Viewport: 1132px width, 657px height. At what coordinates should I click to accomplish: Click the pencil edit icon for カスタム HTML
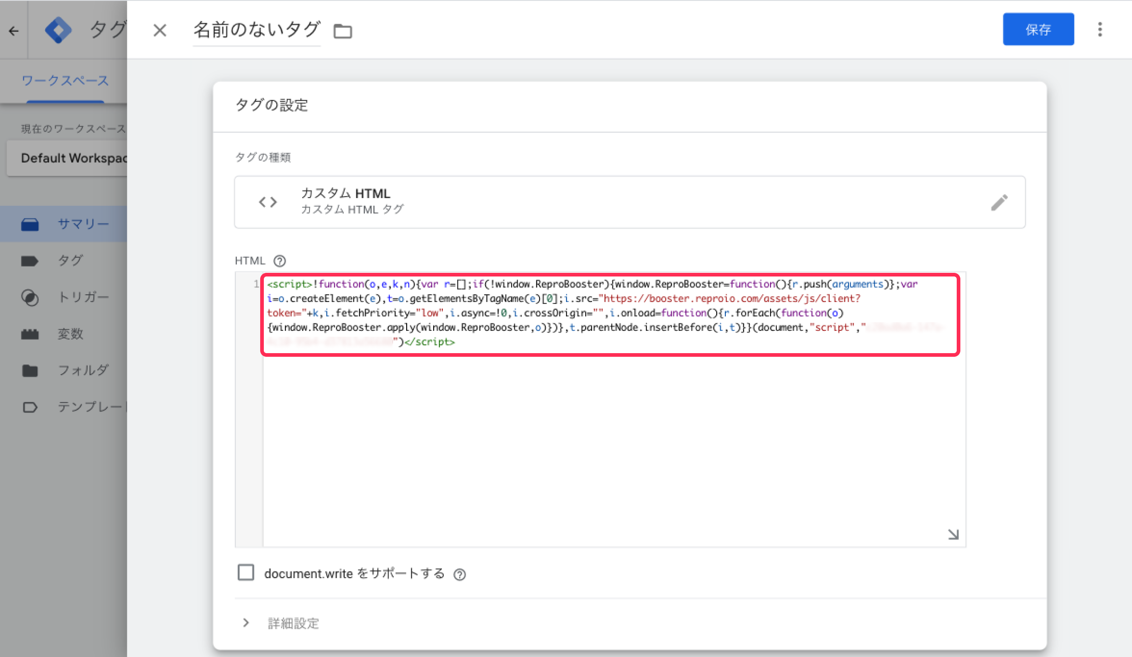pos(999,203)
